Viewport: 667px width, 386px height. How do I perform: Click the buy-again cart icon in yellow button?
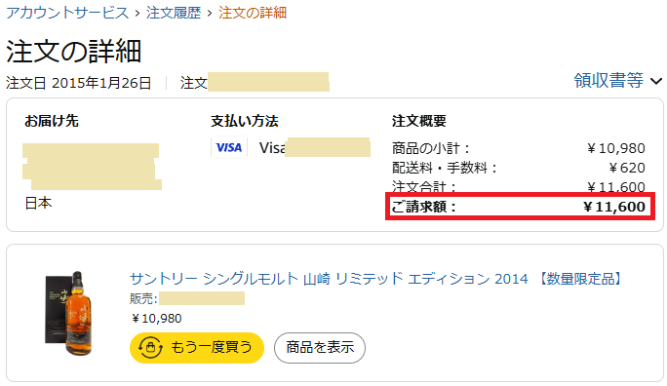[150, 348]
